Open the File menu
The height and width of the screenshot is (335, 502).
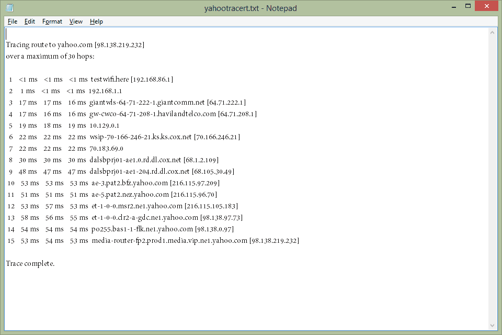point(13,21)
